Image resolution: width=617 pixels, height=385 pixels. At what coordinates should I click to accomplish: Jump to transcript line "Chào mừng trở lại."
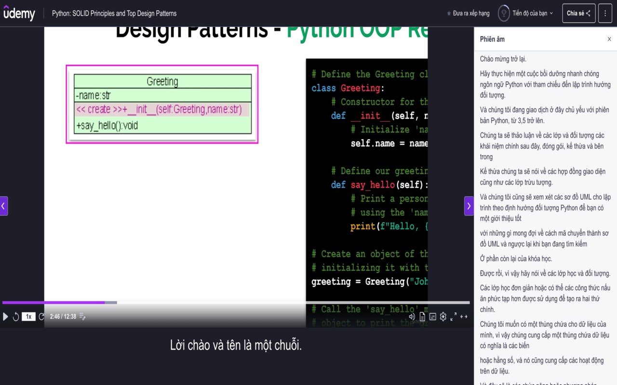(503, 59)
